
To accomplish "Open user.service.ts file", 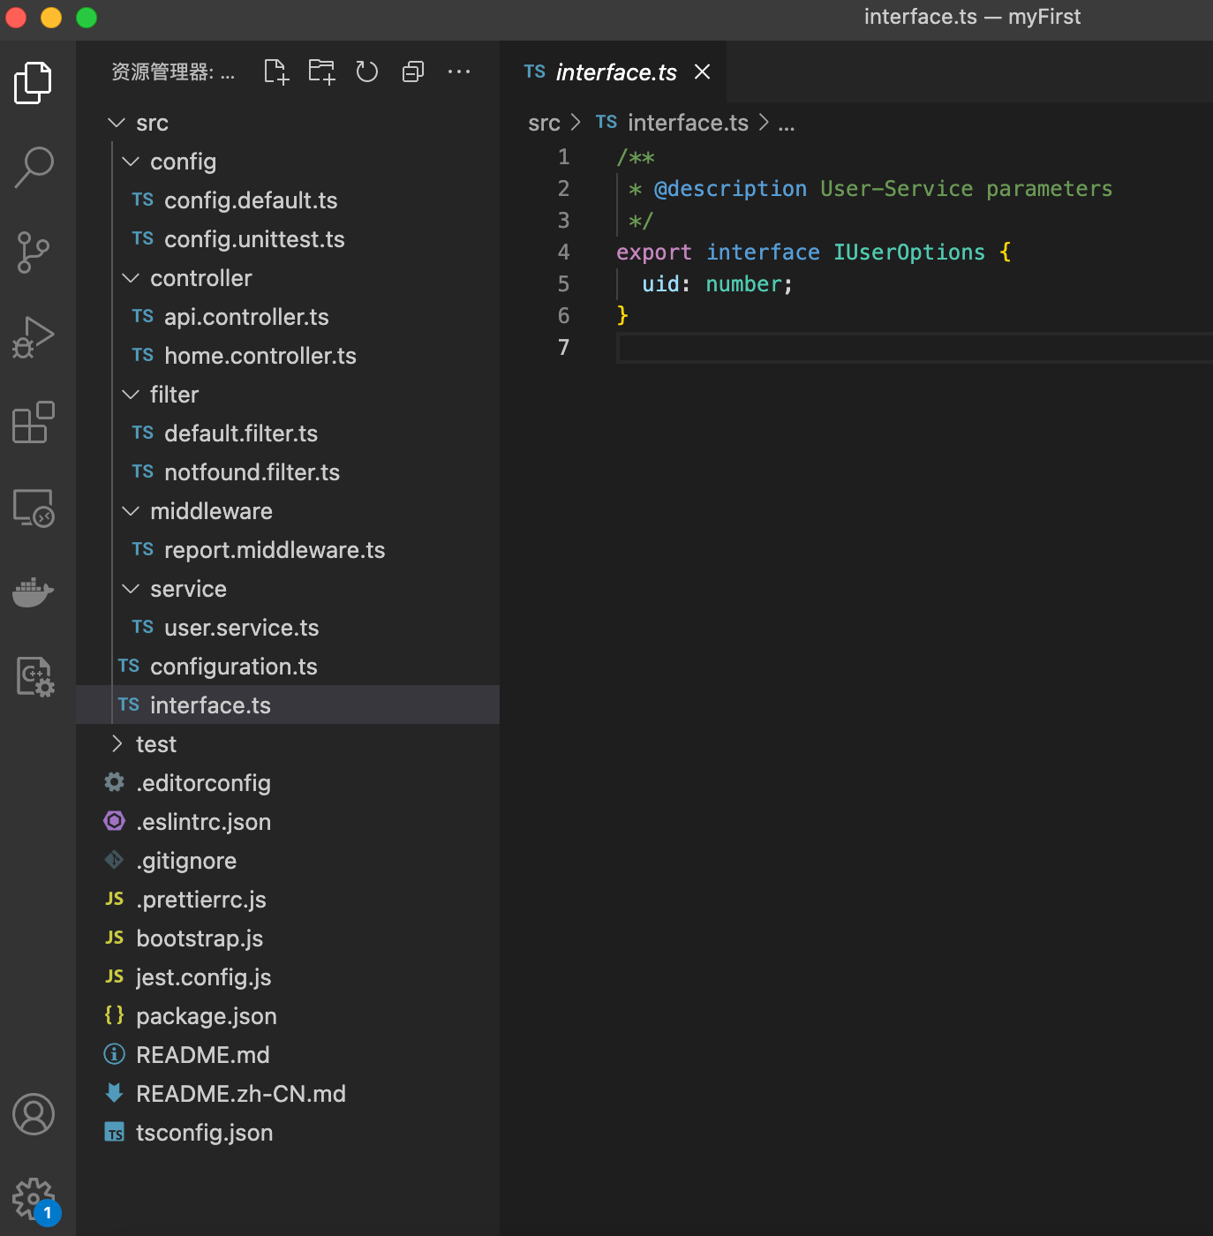I will [x=241, y=628].
